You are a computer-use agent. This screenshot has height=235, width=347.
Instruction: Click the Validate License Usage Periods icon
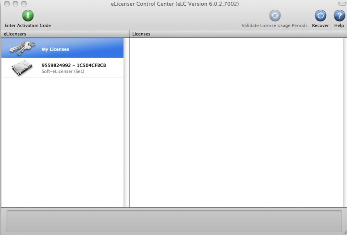click(x=275, y=16)
